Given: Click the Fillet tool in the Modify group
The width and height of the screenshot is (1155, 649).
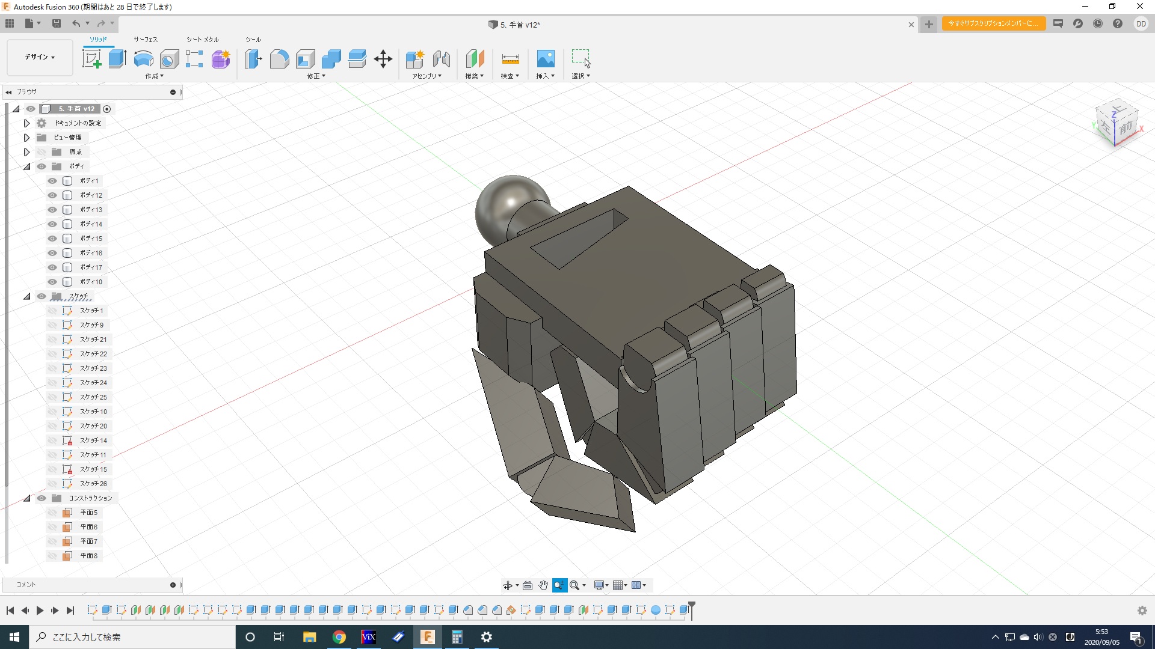Looking at the screenshot, I should (x=279, y=59).
